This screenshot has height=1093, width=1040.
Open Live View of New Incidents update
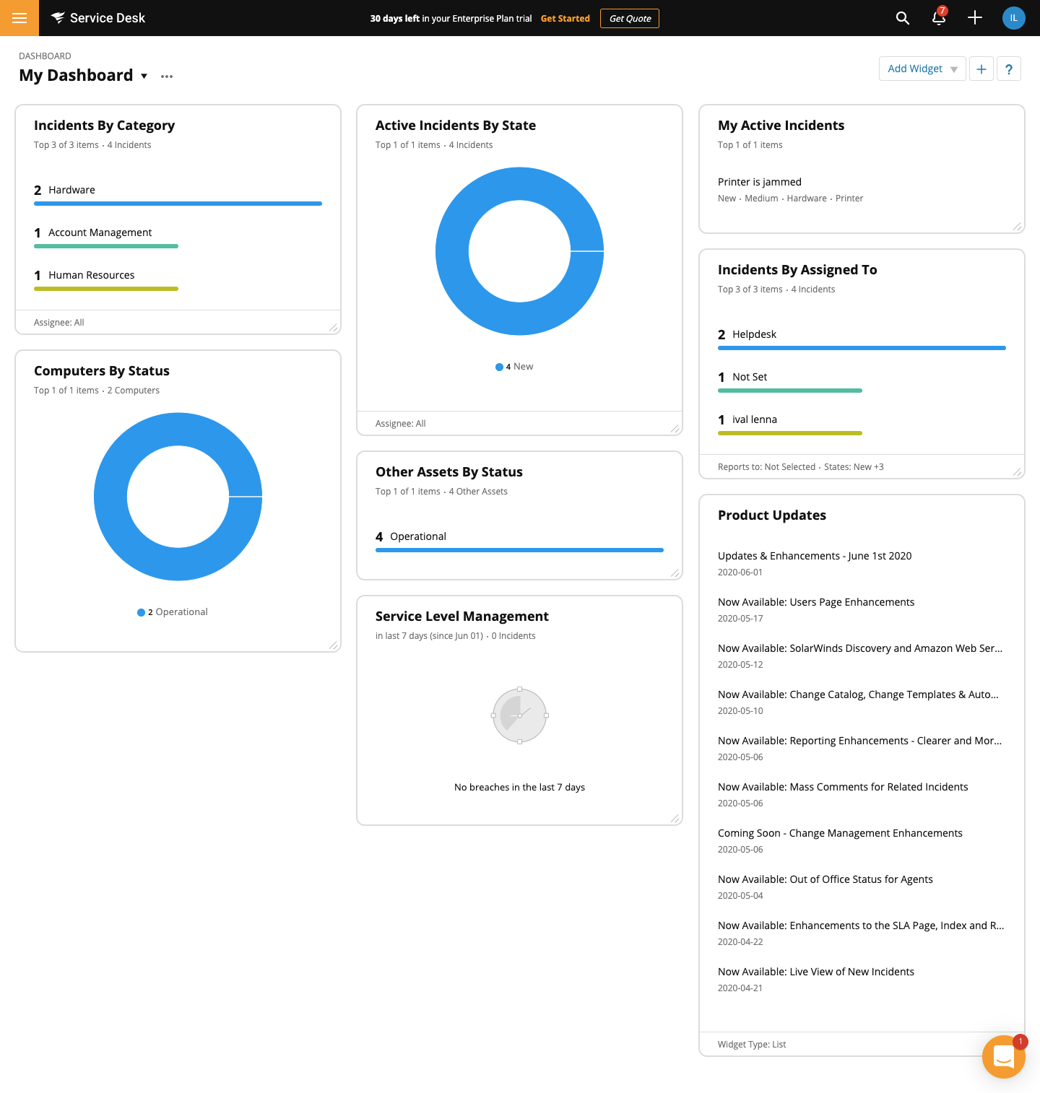point(816,972)
